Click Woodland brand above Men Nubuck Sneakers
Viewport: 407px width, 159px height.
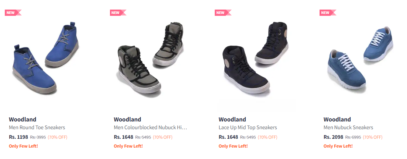point(337,119)
